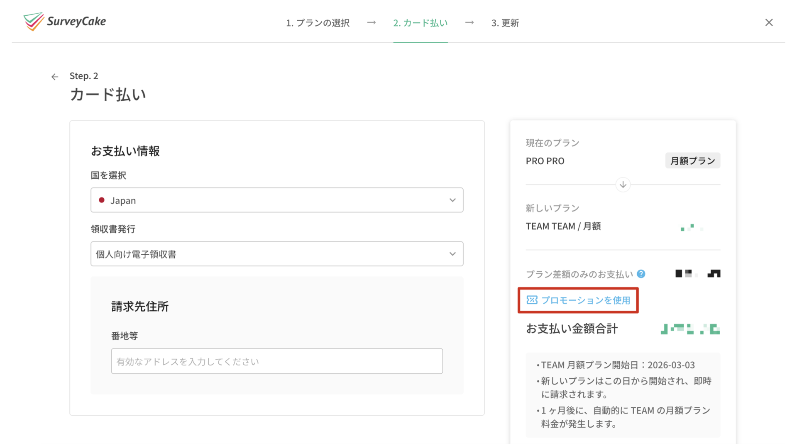Click the 'TEAM 月額プラン開始日：2026-03-03' line
797x448 pixels.
point(618,365)
